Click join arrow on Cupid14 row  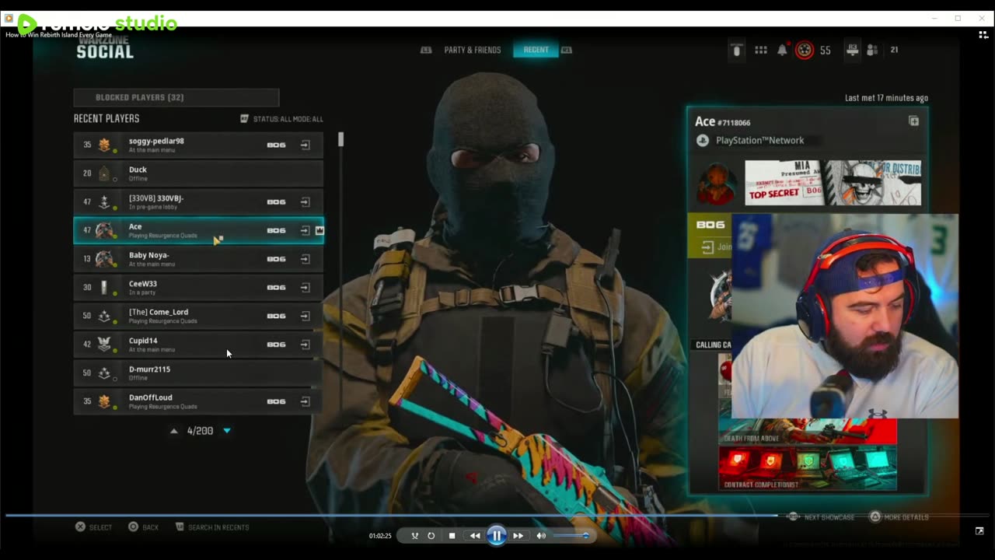tap(305, 345)
